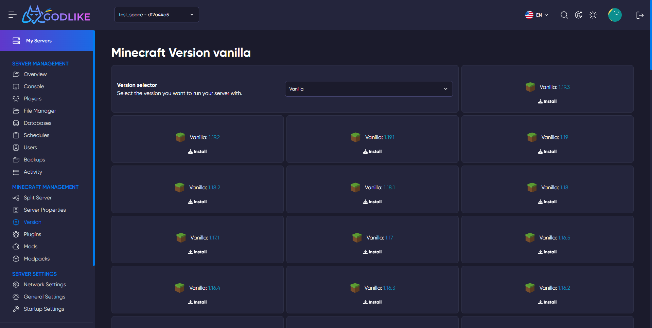Screen dimensions: 652x328
Task: Collapse the sidebar with the hamburger menu icon
Action: 13,15
